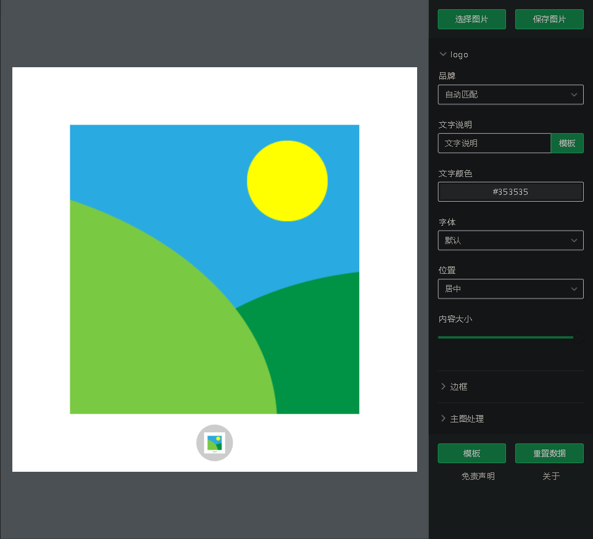Click the 重置数据 button
The image size is (593, 539).
pos(549,453)
